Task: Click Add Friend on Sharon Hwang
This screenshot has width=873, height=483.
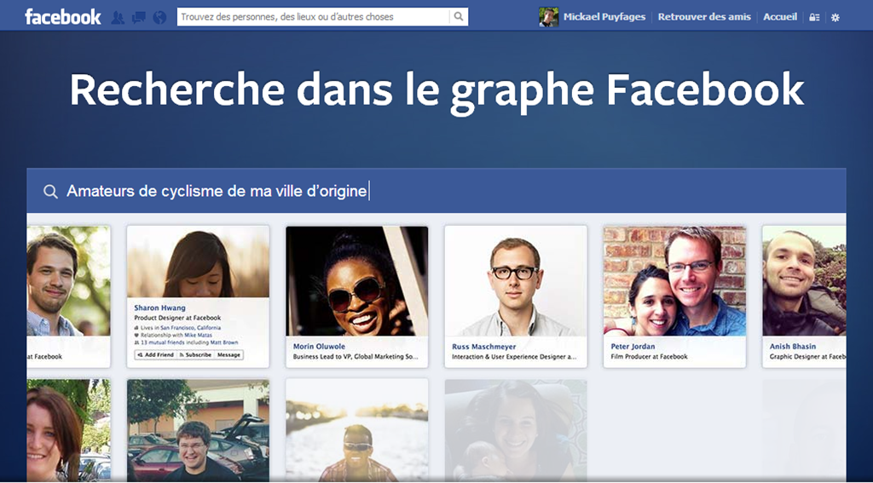Action: click(155, 355)
